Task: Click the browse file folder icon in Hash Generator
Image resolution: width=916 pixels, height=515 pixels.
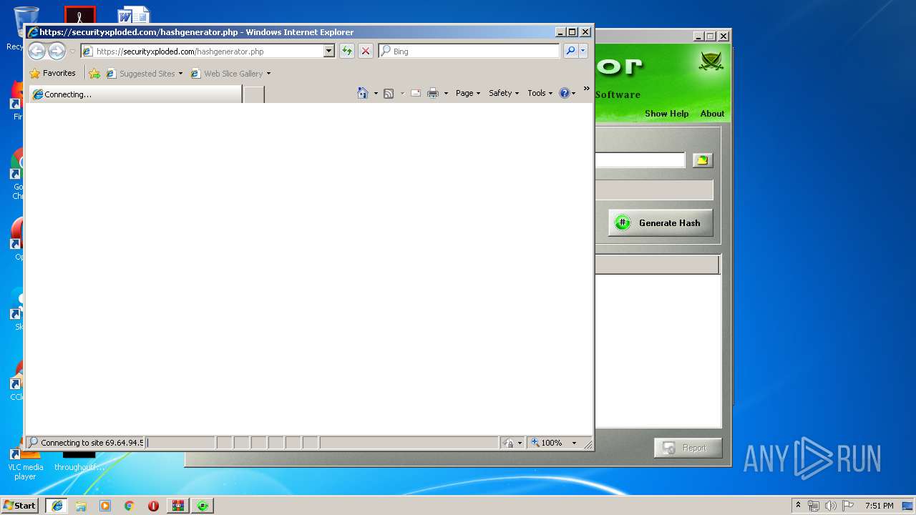Action: [x=702, y=160]
